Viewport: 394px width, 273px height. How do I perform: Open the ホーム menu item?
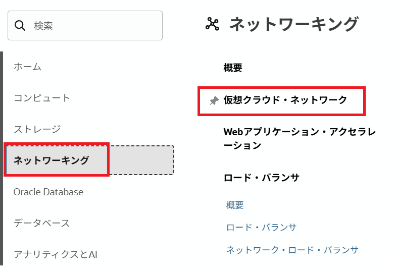tap(27, 67)
